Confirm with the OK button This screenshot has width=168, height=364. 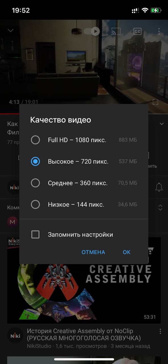(126, 252)
